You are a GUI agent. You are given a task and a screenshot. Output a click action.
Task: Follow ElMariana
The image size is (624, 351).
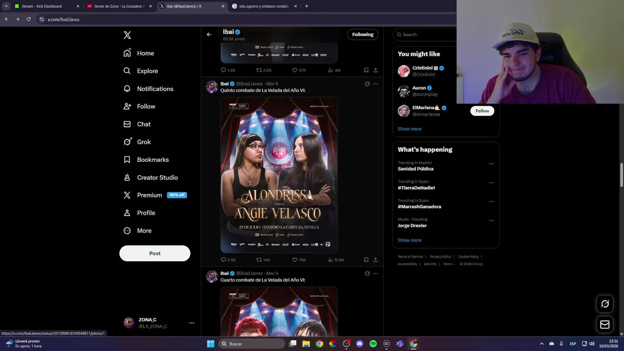click(x=482, y=111)
